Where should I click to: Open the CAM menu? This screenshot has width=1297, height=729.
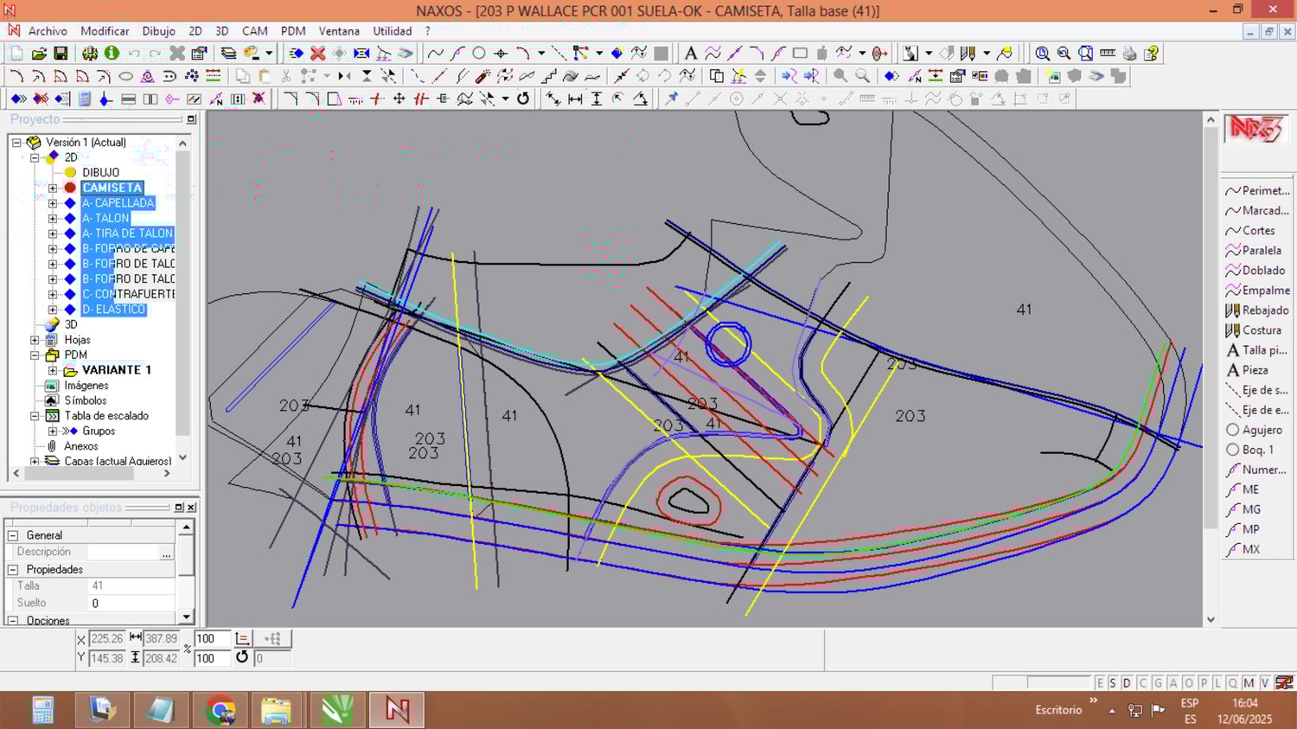click(254, 31)
